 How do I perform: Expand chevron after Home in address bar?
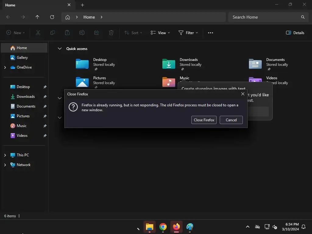coord(101,17)
